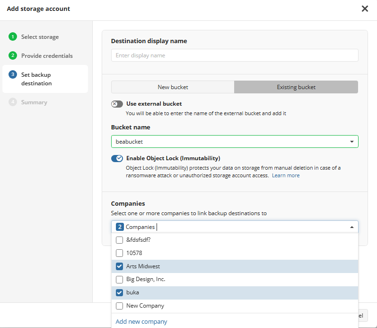Close the Add storage account dialog
377x328 pixels.
[x=365, y=9]
